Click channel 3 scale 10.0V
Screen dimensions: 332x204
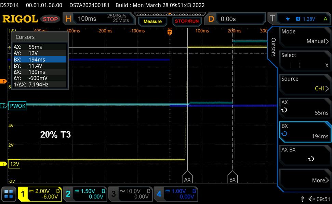133,191
